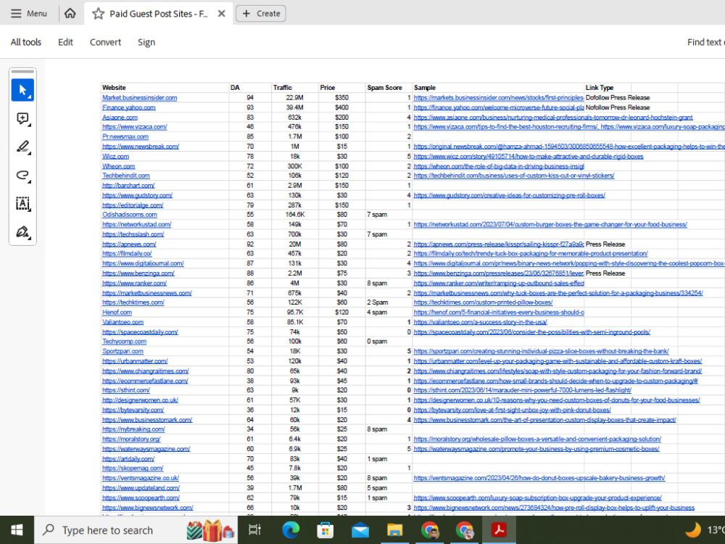This screenshot has width=725, height=544.
Task: Open the Techbehindit.com website link
Action: coord(125,176)
